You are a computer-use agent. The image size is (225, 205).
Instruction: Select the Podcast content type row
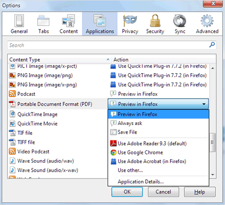click(109, 94)
